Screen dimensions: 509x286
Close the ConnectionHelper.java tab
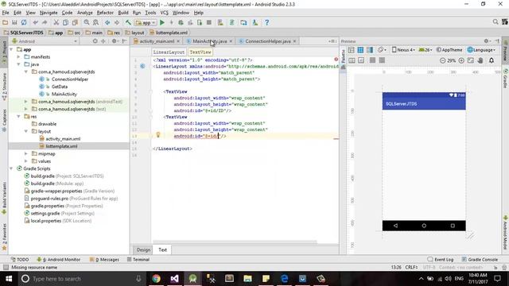click(294, 41)
